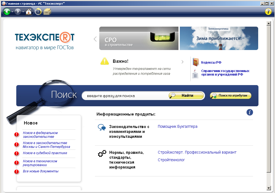
Task: Open the Помощник Бухгалтера product
Action: (177, 127)
